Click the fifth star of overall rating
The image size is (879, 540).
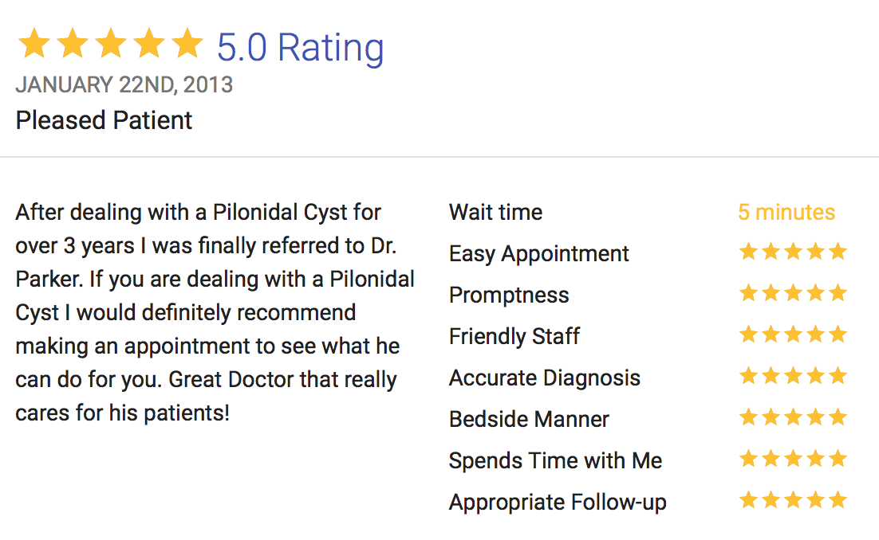187,43
